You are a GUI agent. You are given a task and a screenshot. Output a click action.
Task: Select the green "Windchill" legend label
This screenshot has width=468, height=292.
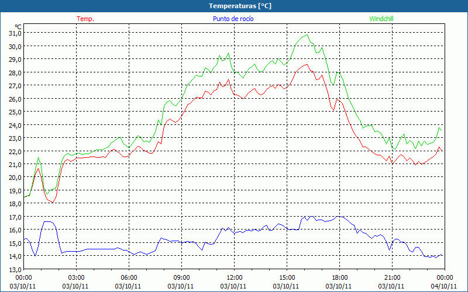point(381,19)
